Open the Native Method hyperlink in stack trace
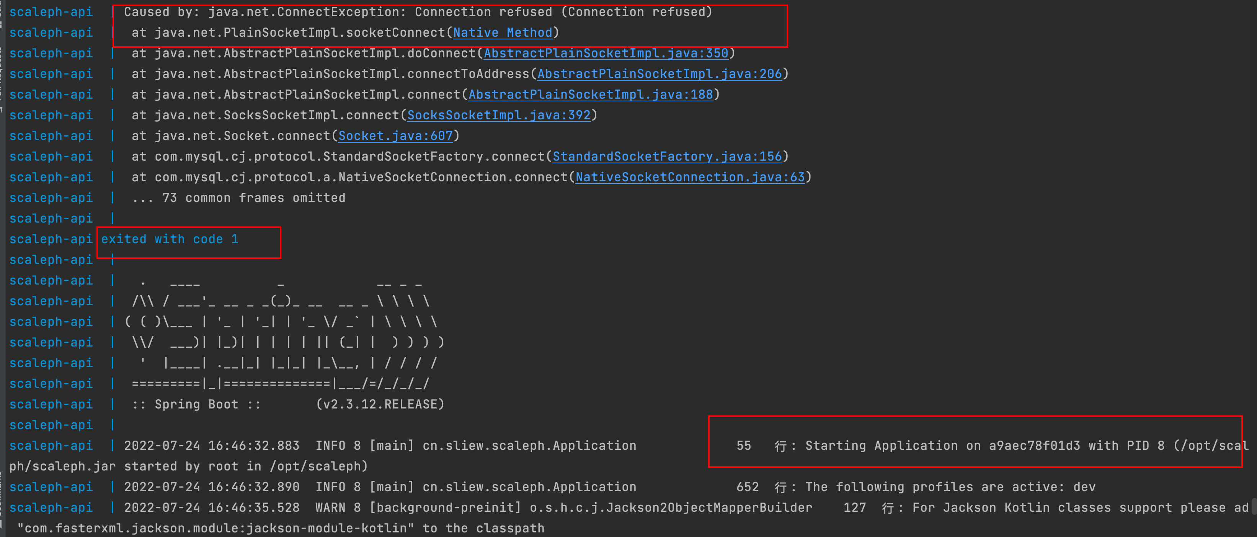This screenshot has height=537, width=1257. point(502,33)
